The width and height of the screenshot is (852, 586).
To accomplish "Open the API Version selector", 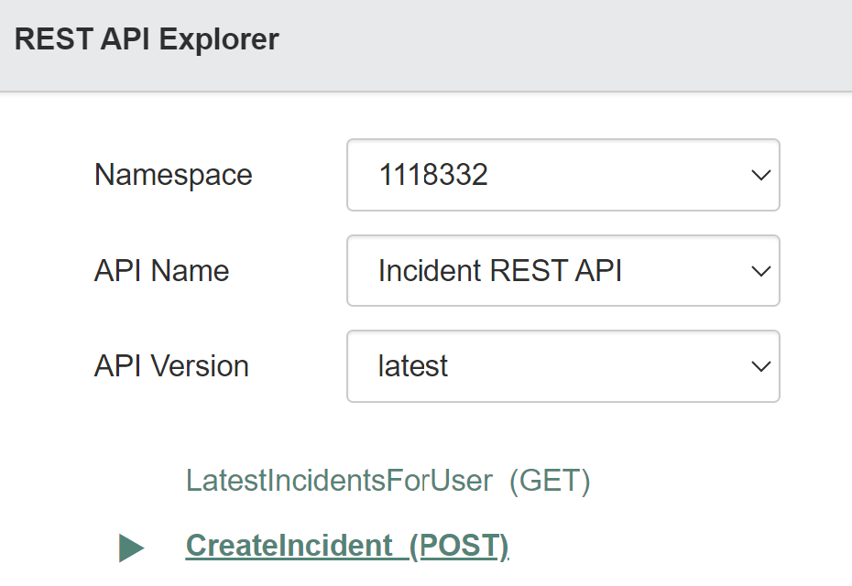I will point(563,366).
